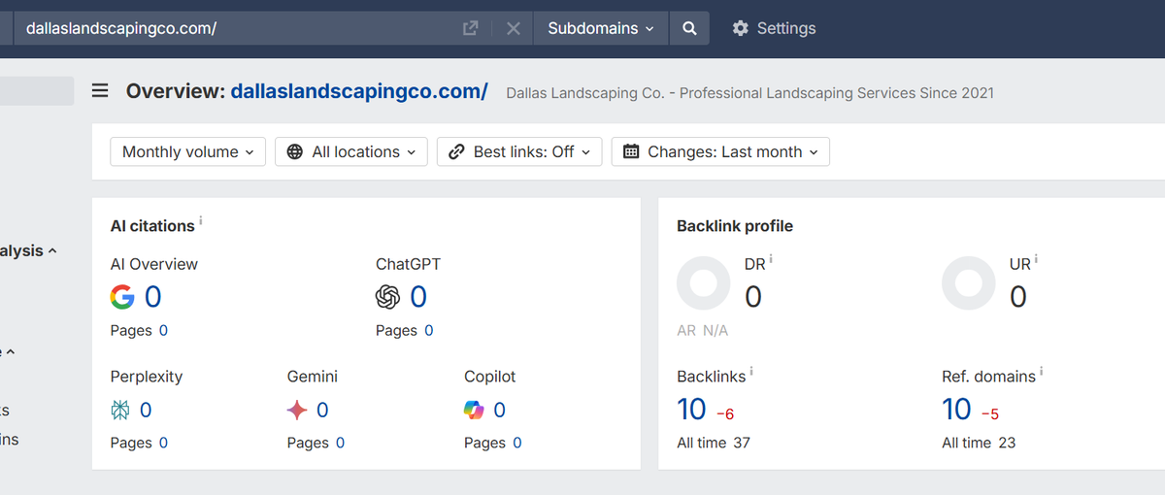Click the calendar icon in Changes filter
Image resolution: width=1165 pixels, height=495 pixels.
tap(631, 151)
